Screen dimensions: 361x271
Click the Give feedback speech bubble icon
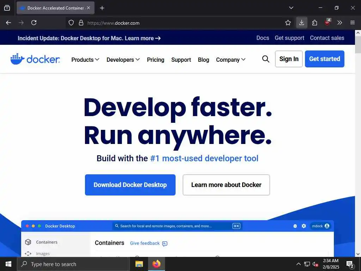[165, 243]
